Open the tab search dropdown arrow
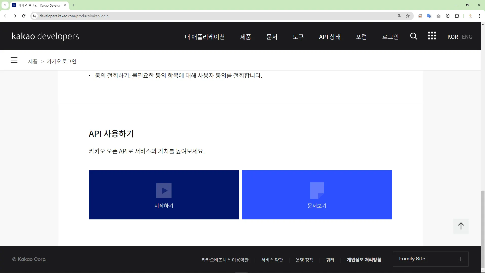Screen dimensions: 485x273 click(5, 5)
